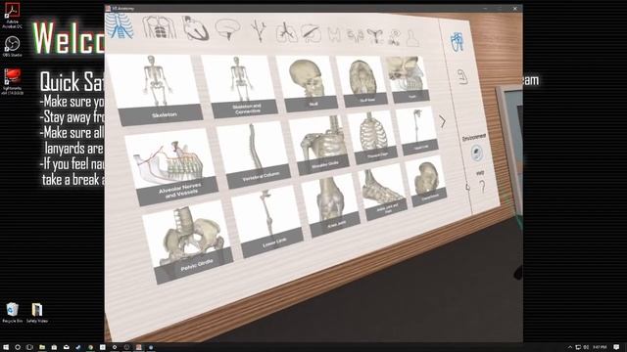The height and width of the screenshot is (352, 627).
Task: Open the Teeth model thumbnail
Action: pos(407,80)
